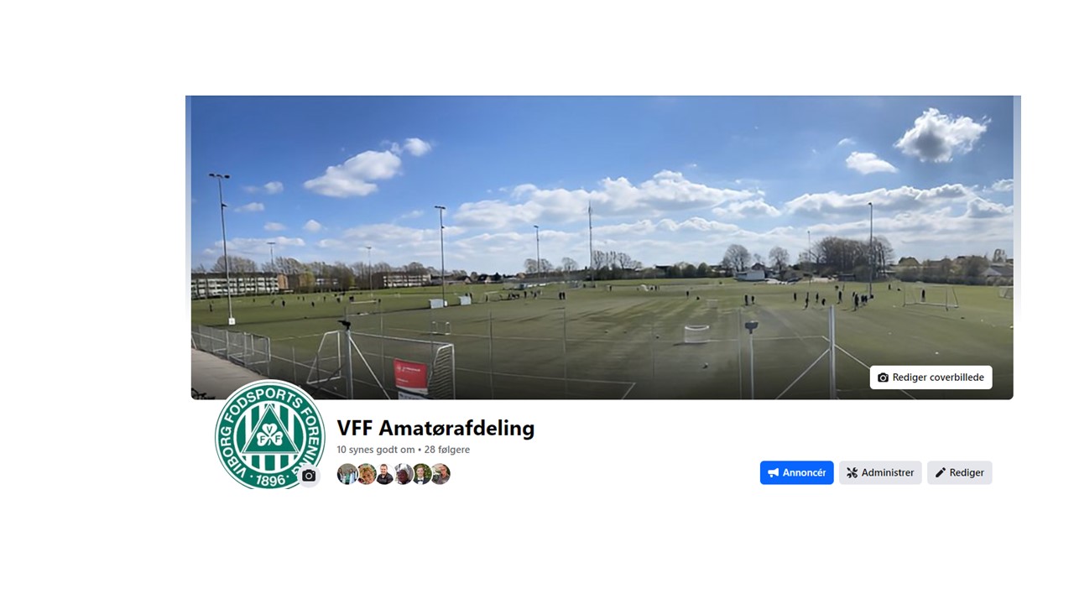Open the "10 synes godt om" link

(x=376, y=450)
